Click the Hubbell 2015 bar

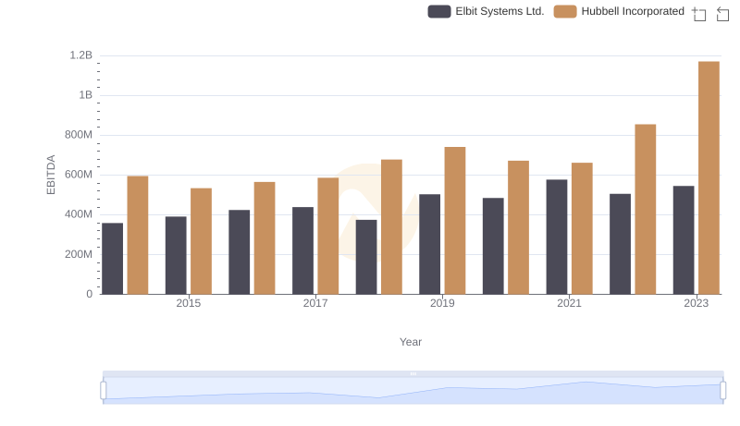tap(201, 241)
